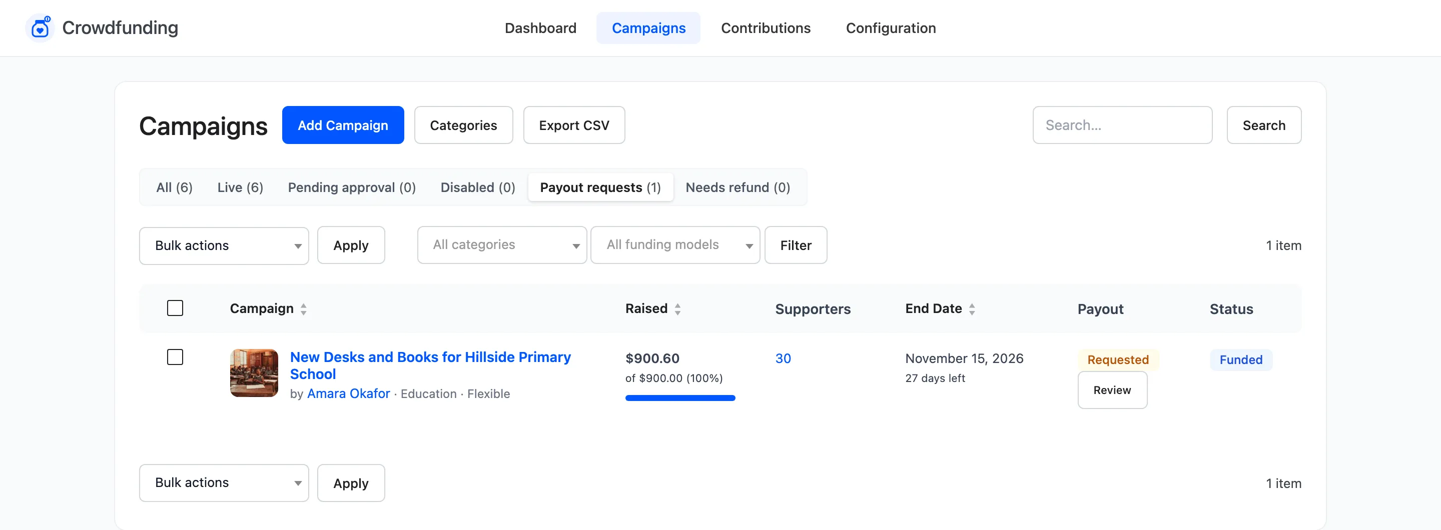Image resolution: width=1441 pixels, height=530 pixels.
Task: Open the Categories button
Action: pos(463,125)
